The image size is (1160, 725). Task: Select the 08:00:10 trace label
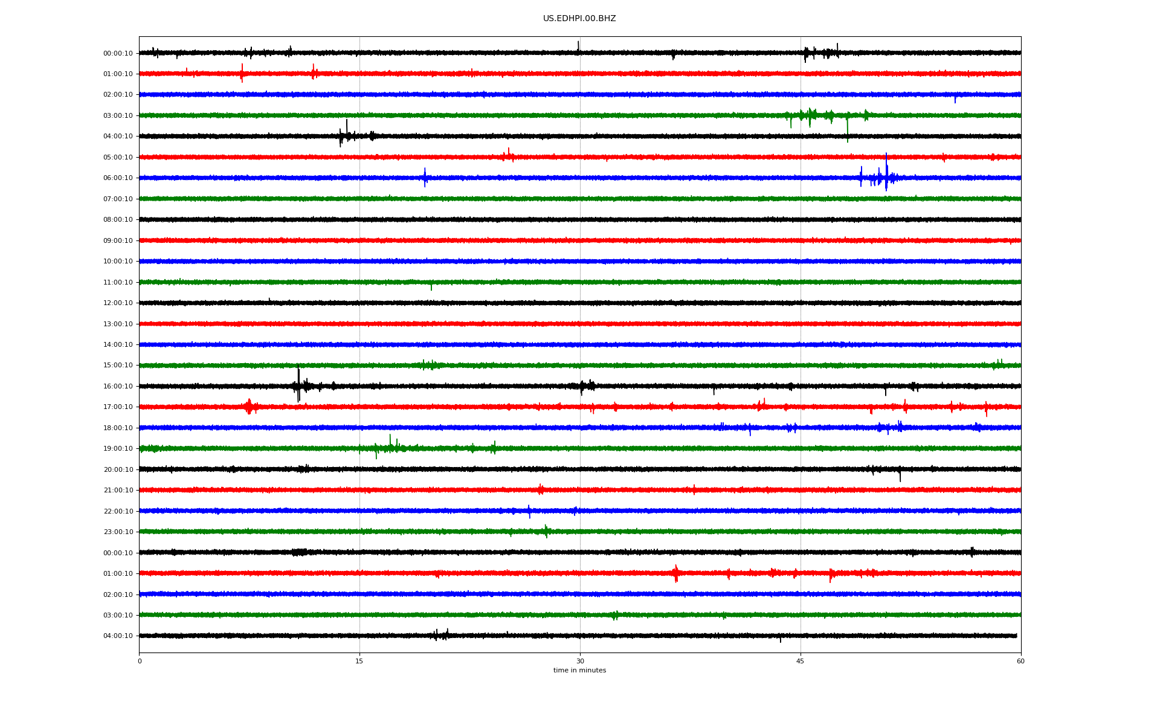118,220
